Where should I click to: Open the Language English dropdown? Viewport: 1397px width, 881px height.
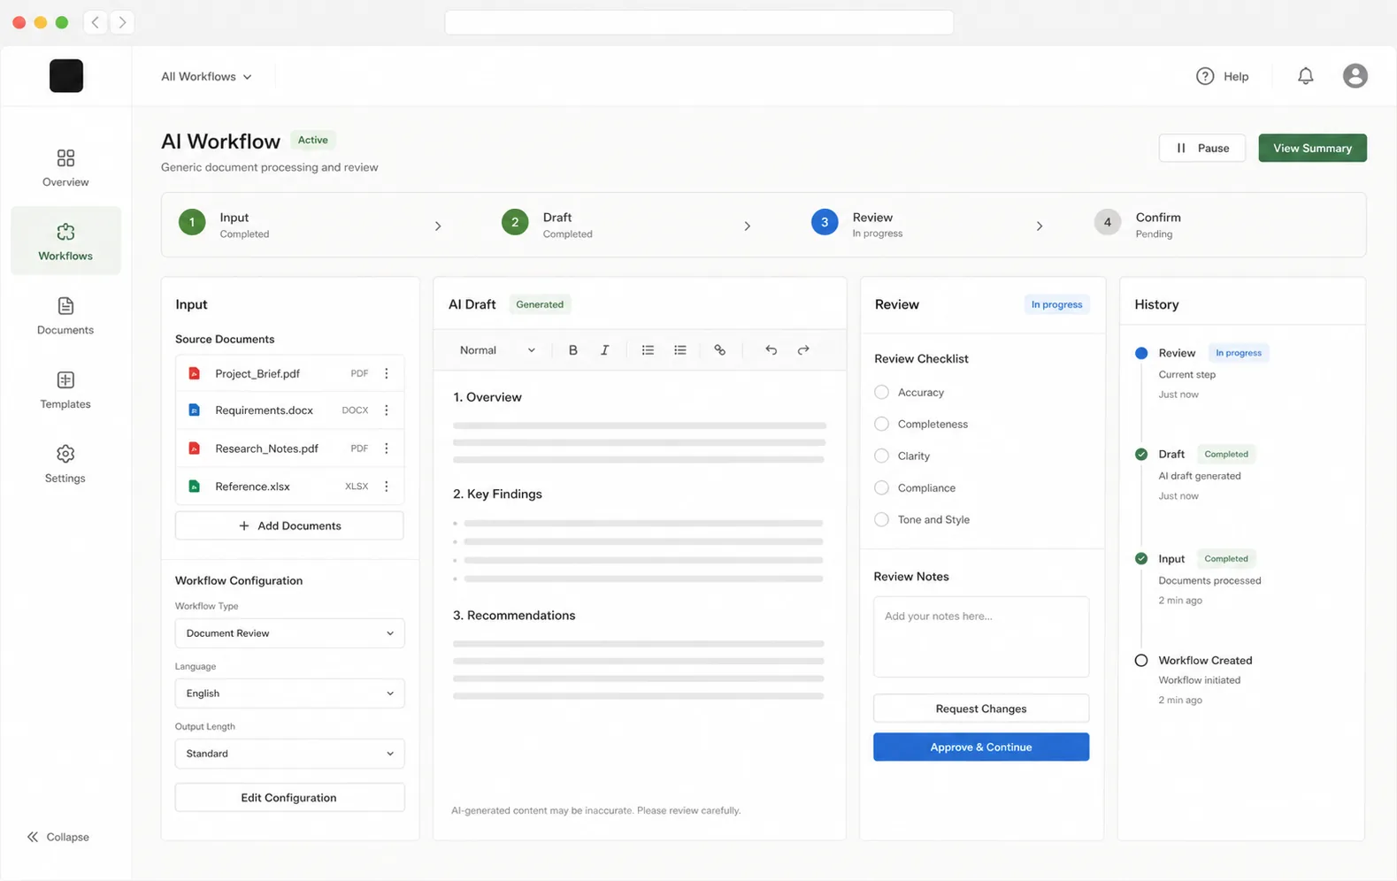tap(289, 693)
